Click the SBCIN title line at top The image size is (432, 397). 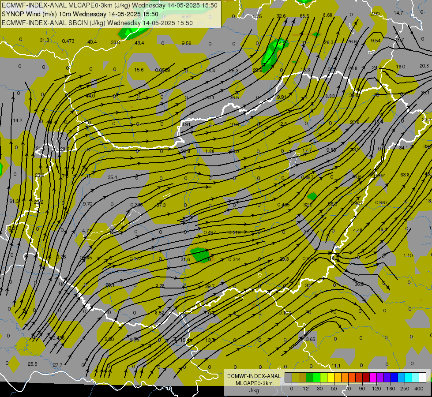pyautogui.click(x=97, y=23)
